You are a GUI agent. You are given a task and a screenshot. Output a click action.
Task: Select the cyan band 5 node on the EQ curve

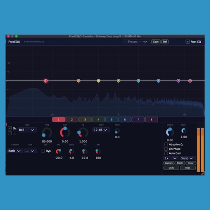click(x=139, y=81)
